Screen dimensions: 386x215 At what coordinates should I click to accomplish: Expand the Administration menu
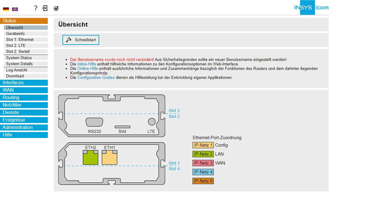click(24, 128)
